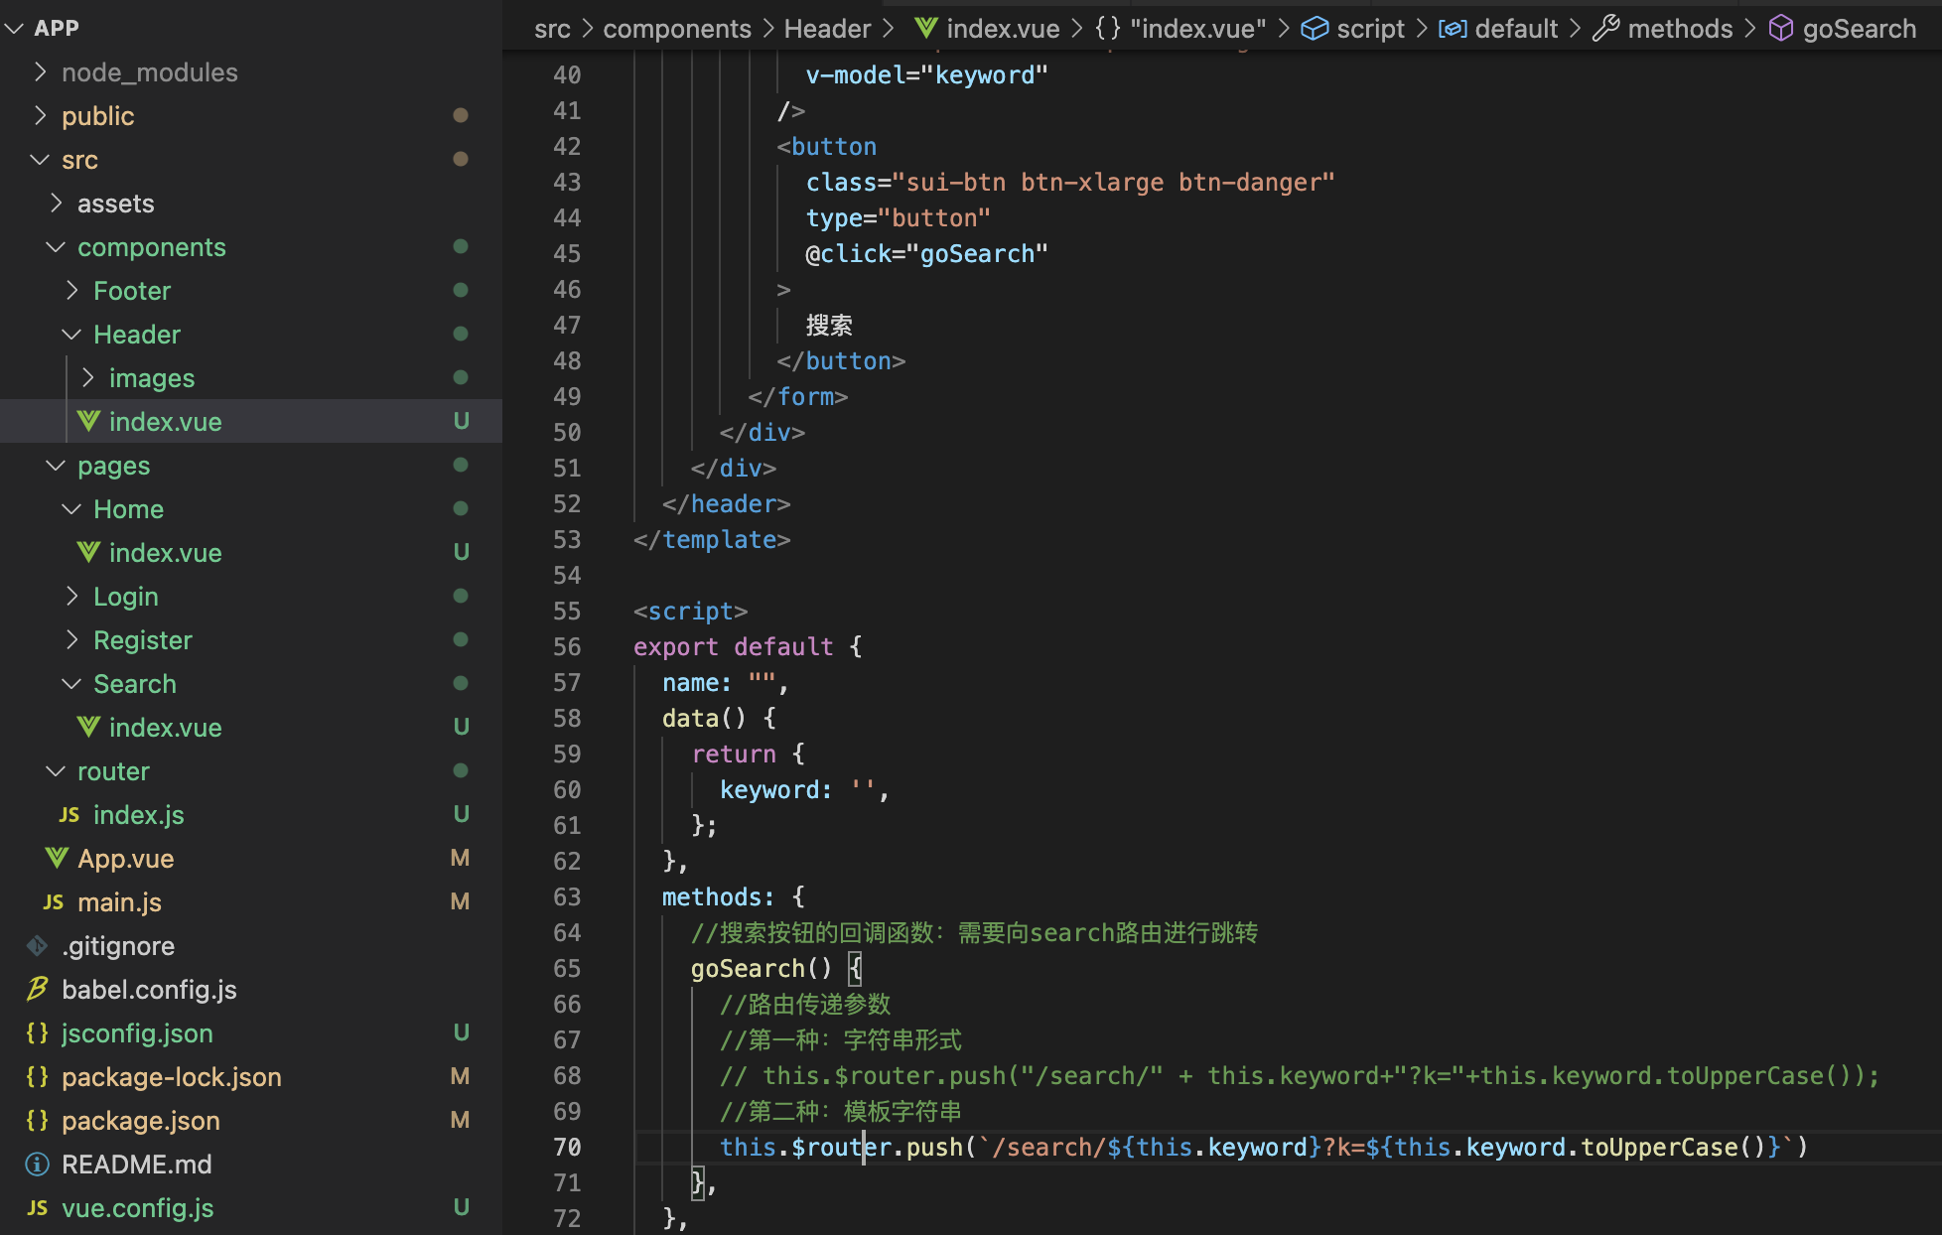1942x1235 pixels.
Task: Click the goSearch cube icon in breadcrumb
Action: [1781, 29]
